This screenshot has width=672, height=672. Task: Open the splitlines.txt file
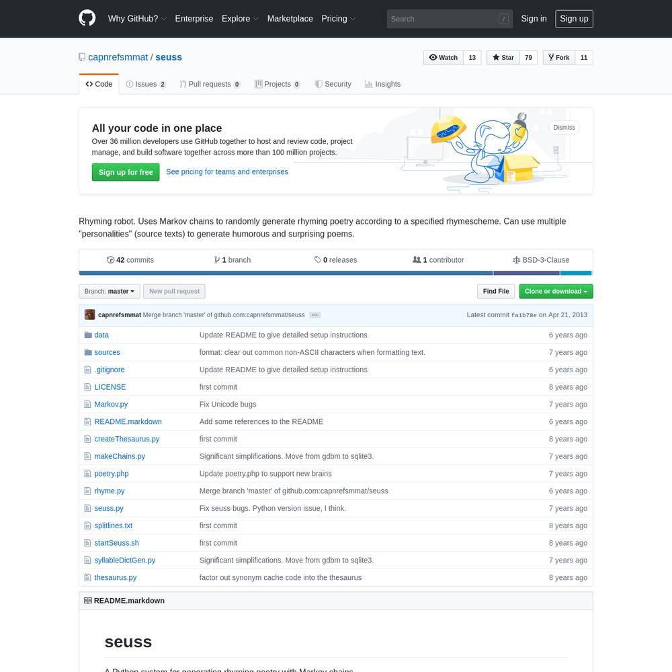113,526
